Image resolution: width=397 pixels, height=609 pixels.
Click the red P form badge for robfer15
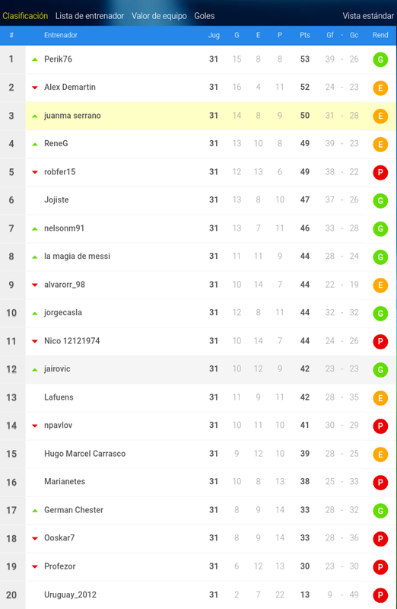(x=380, y=173)
